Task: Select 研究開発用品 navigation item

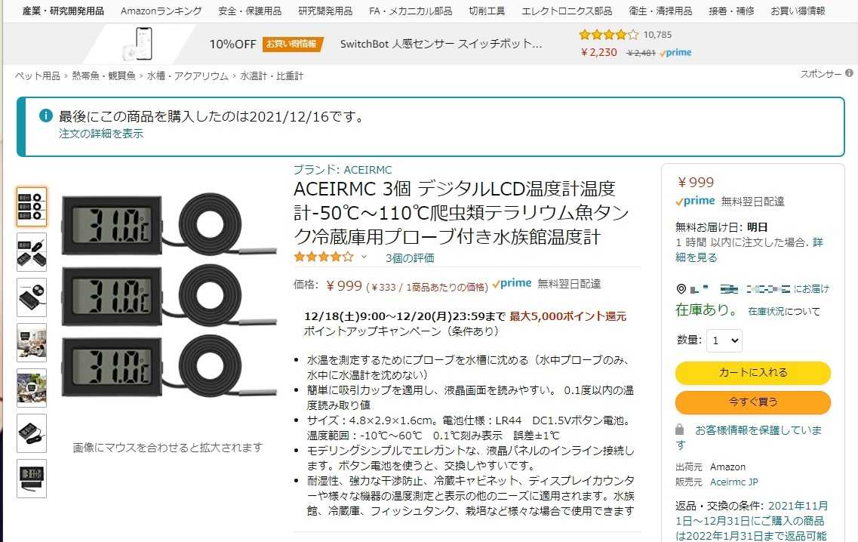Action: click(325, 11)
